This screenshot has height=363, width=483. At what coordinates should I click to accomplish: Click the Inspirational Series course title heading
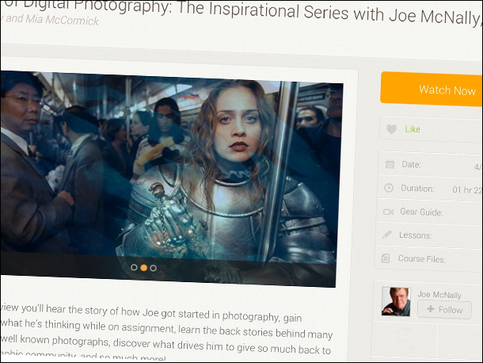241,11
